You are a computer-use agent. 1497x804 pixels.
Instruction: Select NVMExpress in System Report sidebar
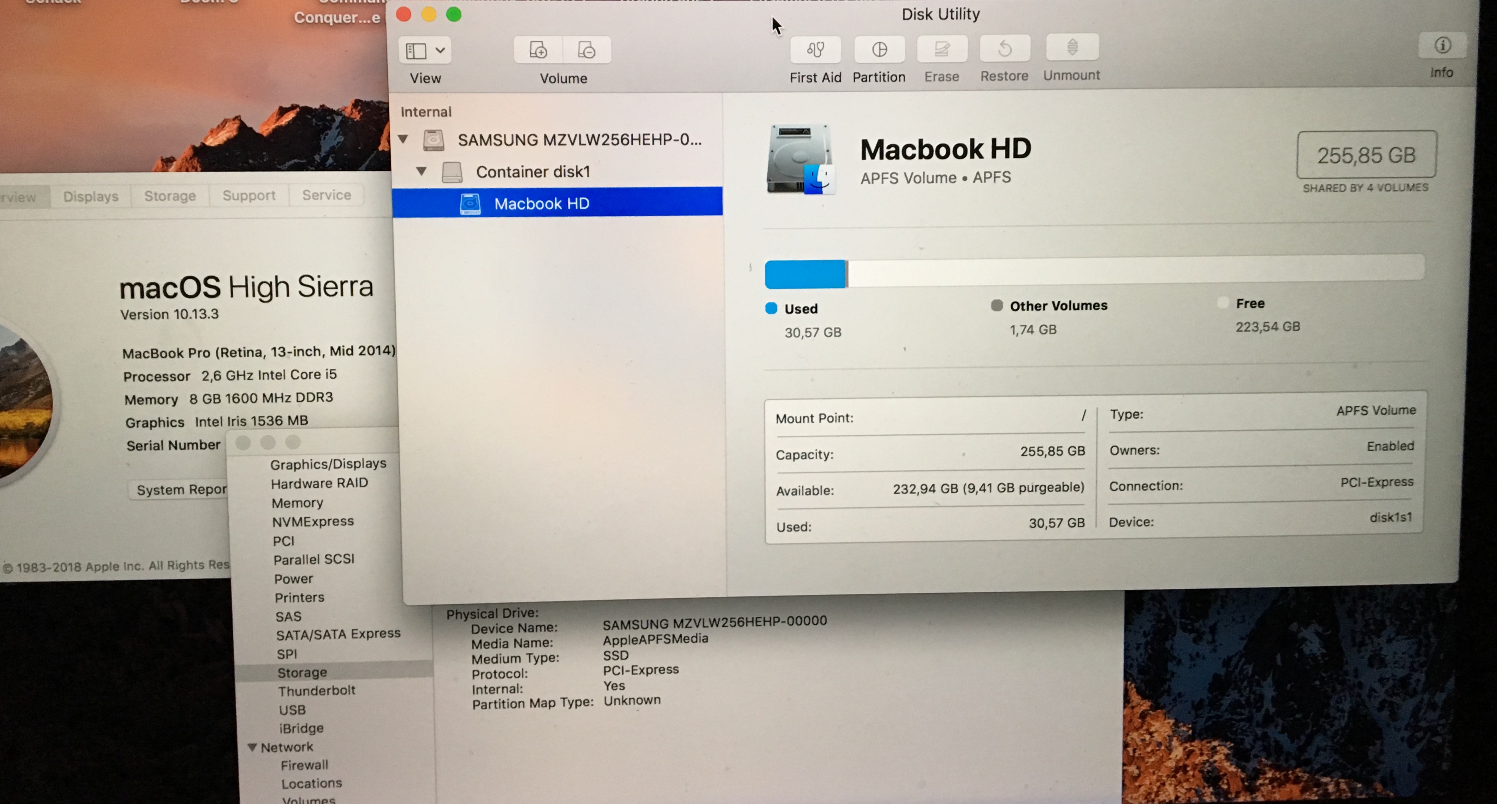click(313, 521)
